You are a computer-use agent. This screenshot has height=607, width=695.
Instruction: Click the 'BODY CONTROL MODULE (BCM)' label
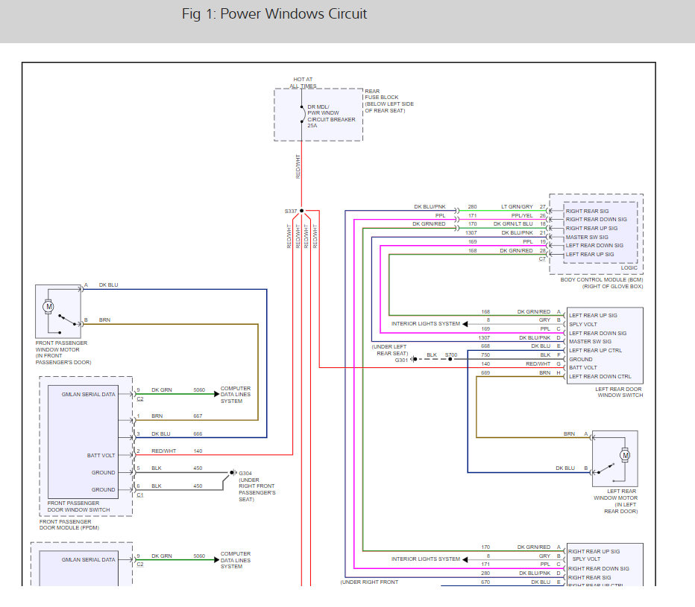pos(602,279)
